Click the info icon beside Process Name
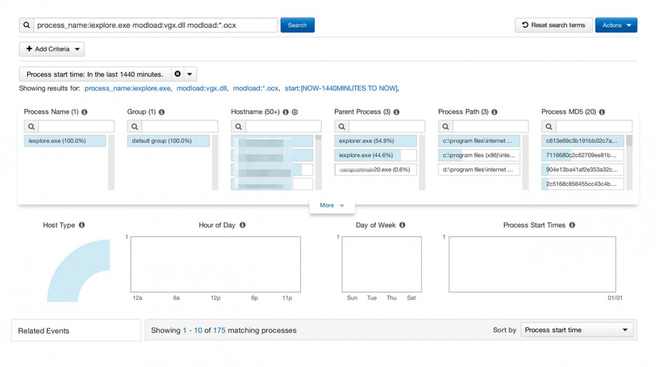 click(85, 112)
